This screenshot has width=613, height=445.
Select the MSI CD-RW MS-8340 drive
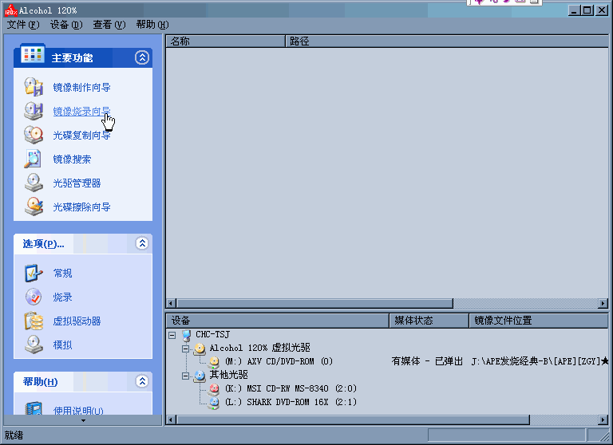(290, 389)
